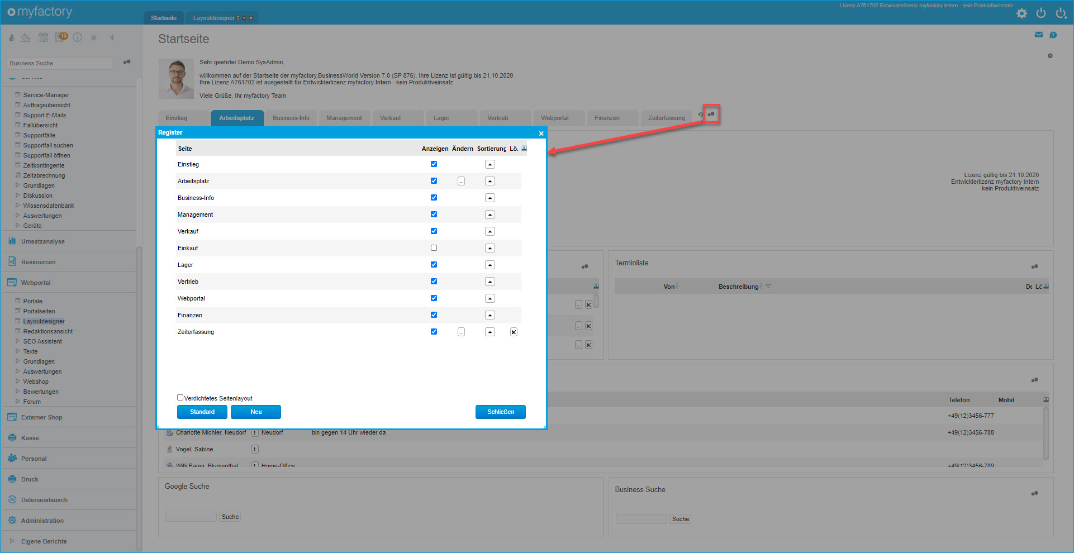The image size is (1074, 553).
Task: Check Anzeigen for Einkauf
Action: 434,248
